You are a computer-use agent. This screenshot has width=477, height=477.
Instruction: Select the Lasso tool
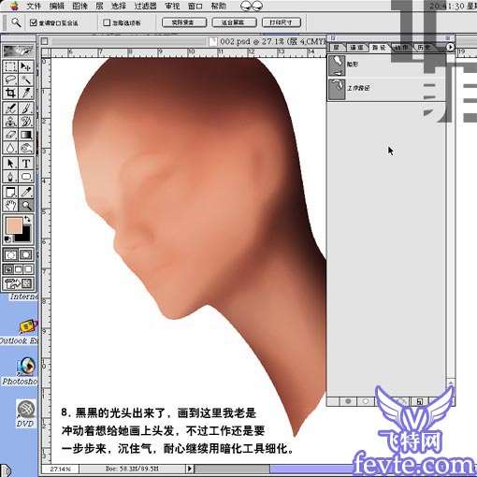(x=10, y=79)
